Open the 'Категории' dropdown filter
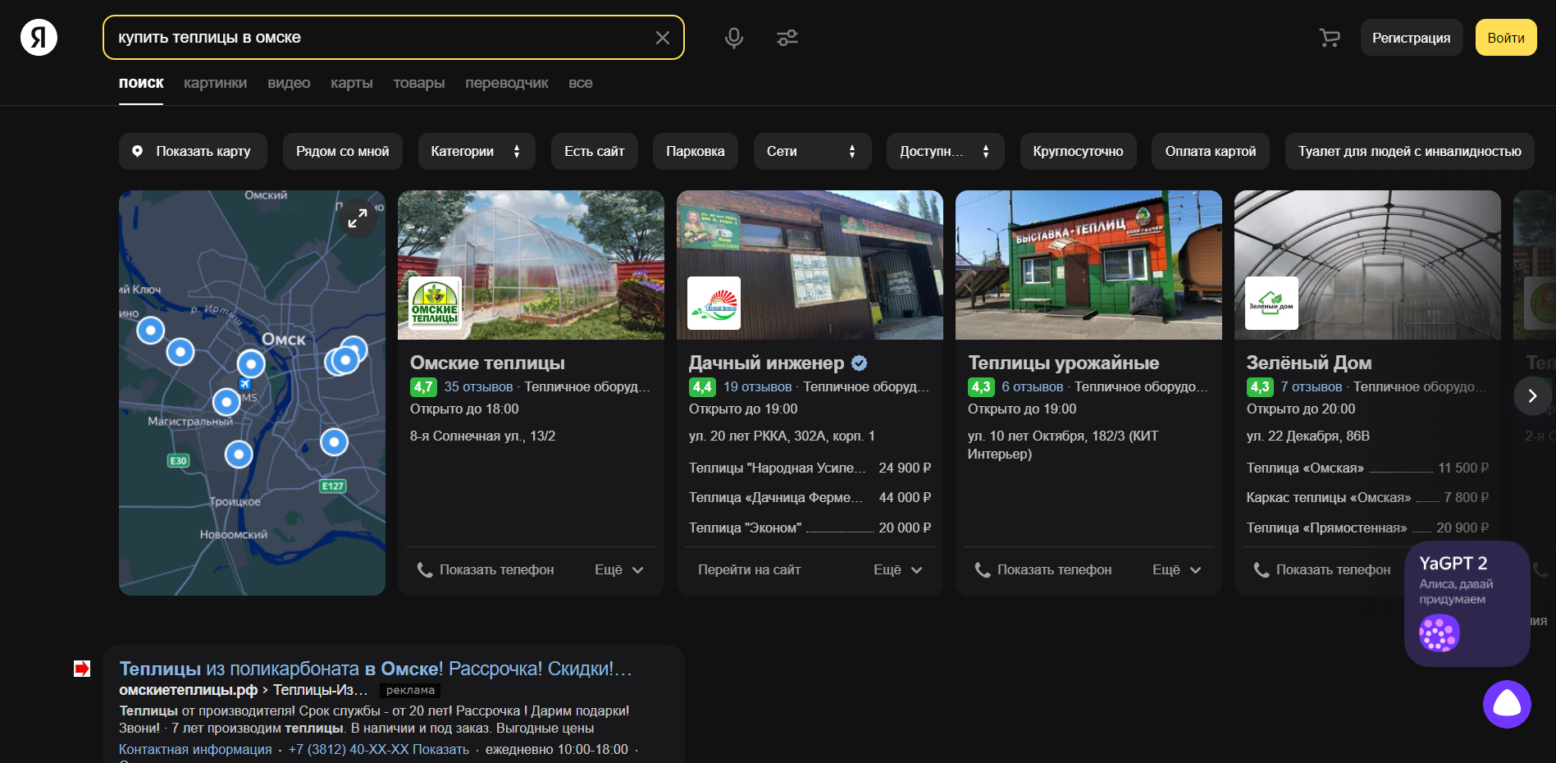 point(476,152)
